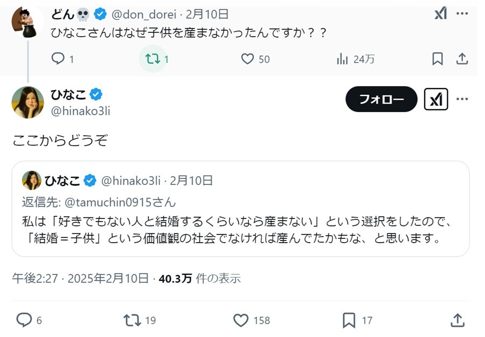Open ひなこ's profile avatar on main tweet

(27, 101)
